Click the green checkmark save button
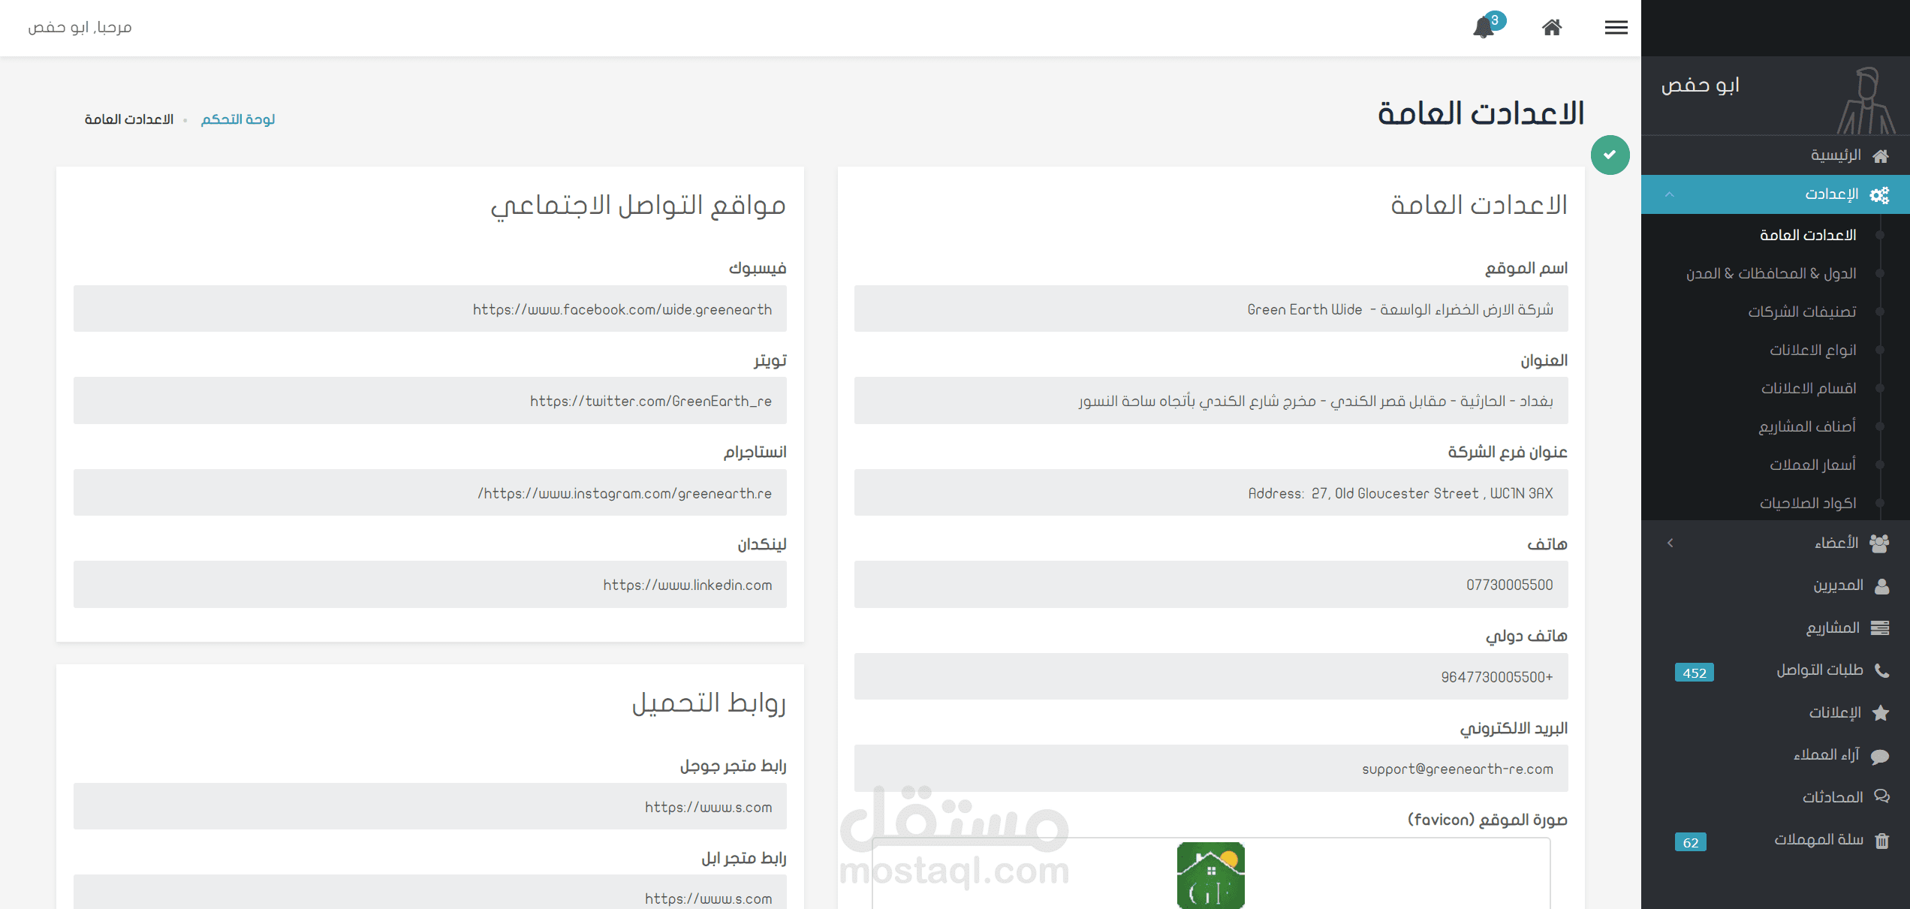Screen dimensions: 1910x909 (1610, 155)
